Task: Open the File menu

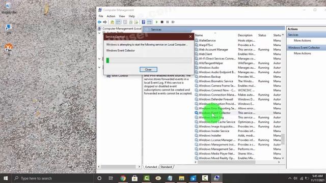Action: click(101, 16)
